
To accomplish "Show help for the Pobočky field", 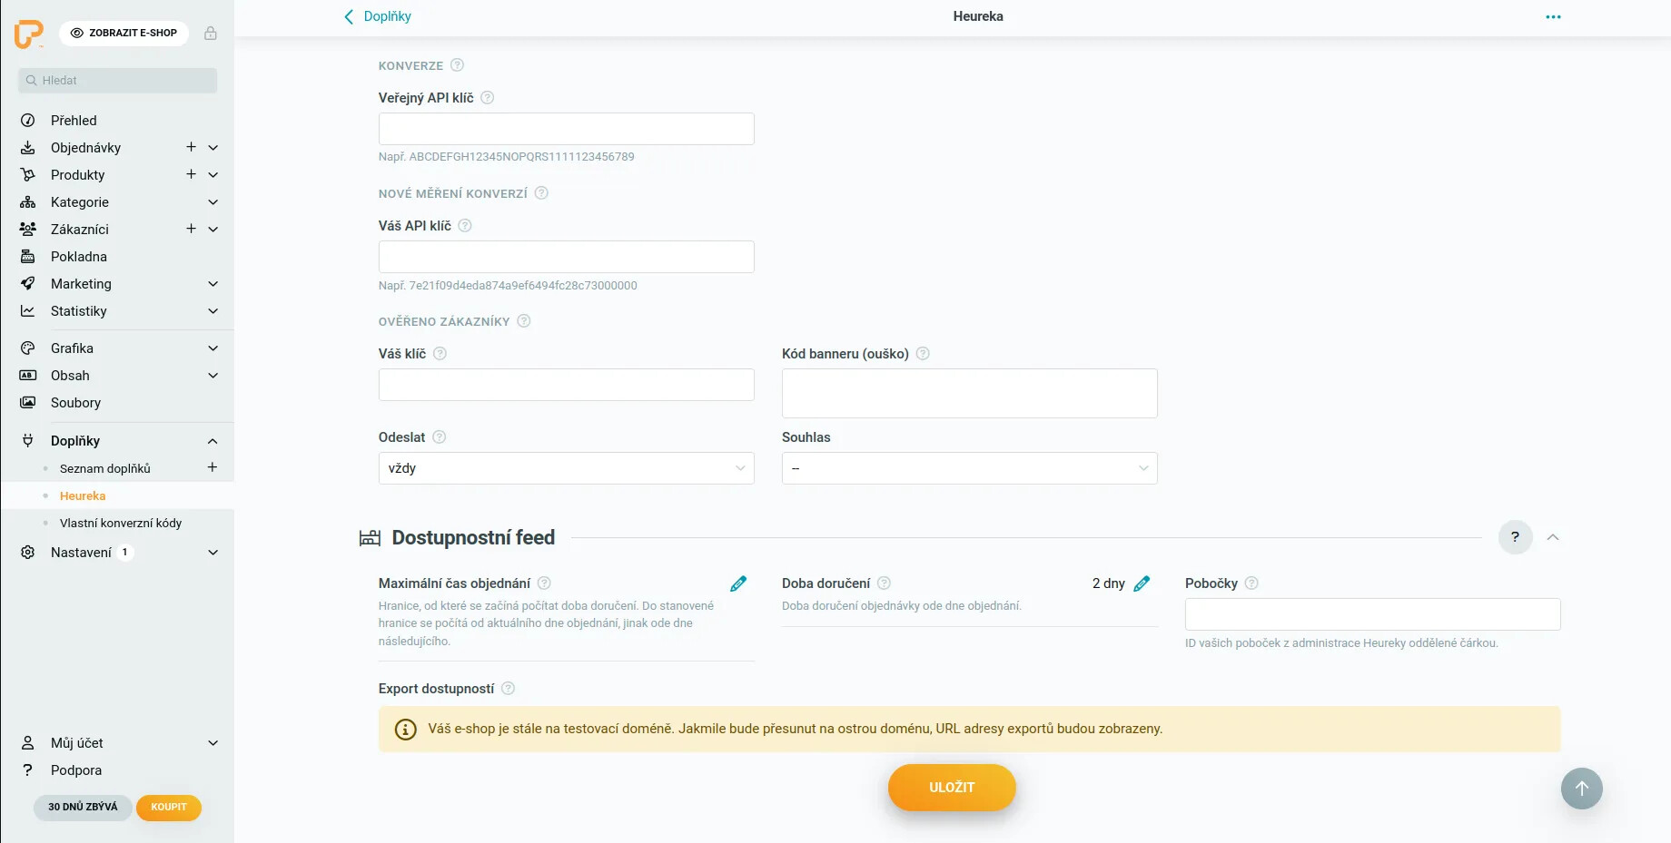I will tap(1251, 583).
